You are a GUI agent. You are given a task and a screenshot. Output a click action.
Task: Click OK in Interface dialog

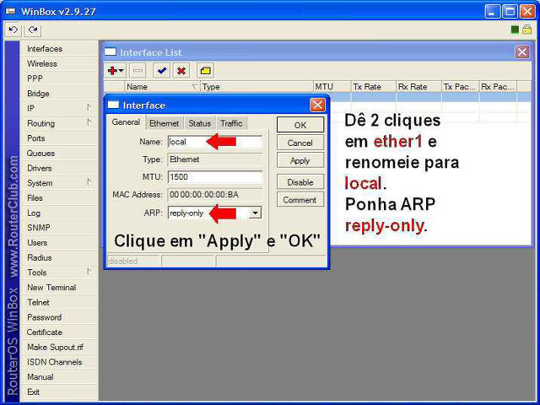click(x=300, y=125)
